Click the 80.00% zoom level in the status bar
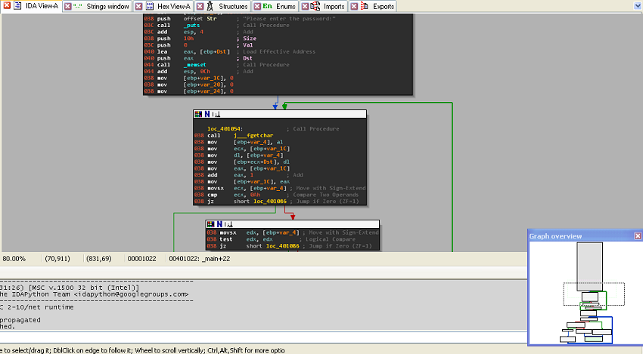The width and height of the screenshot is (643, 354). click(x=14, y=259)
